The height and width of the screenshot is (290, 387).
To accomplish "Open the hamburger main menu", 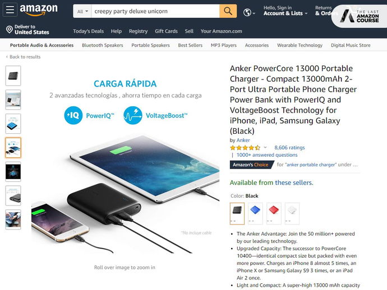I will 10,11.
